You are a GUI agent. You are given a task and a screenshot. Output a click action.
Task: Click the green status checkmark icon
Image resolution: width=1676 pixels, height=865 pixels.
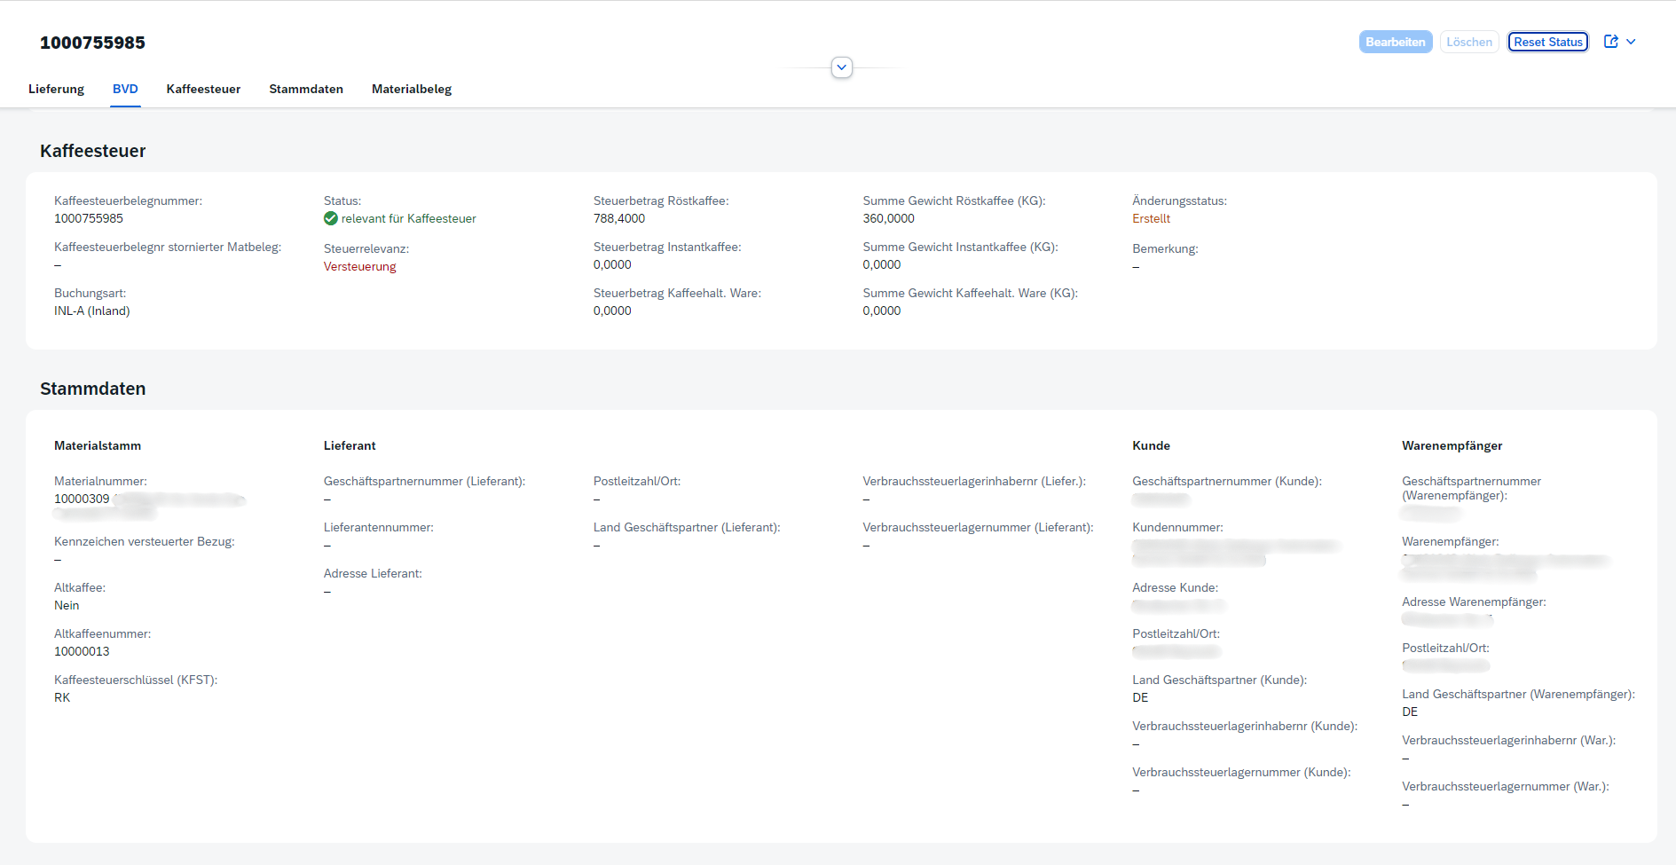[331, 218]
